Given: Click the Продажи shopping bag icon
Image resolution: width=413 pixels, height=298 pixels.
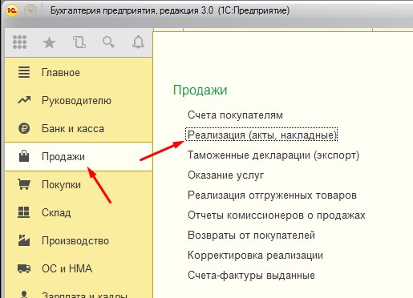Looking at the screenshot, I should click(x=24, y=156).
